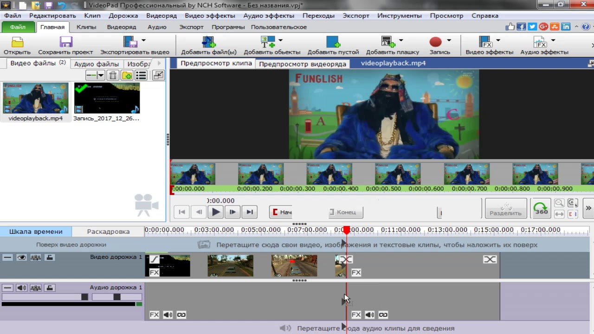Click the save icon in title bar
This screenshot has height=334, width=594.
(x=49, y=5)
